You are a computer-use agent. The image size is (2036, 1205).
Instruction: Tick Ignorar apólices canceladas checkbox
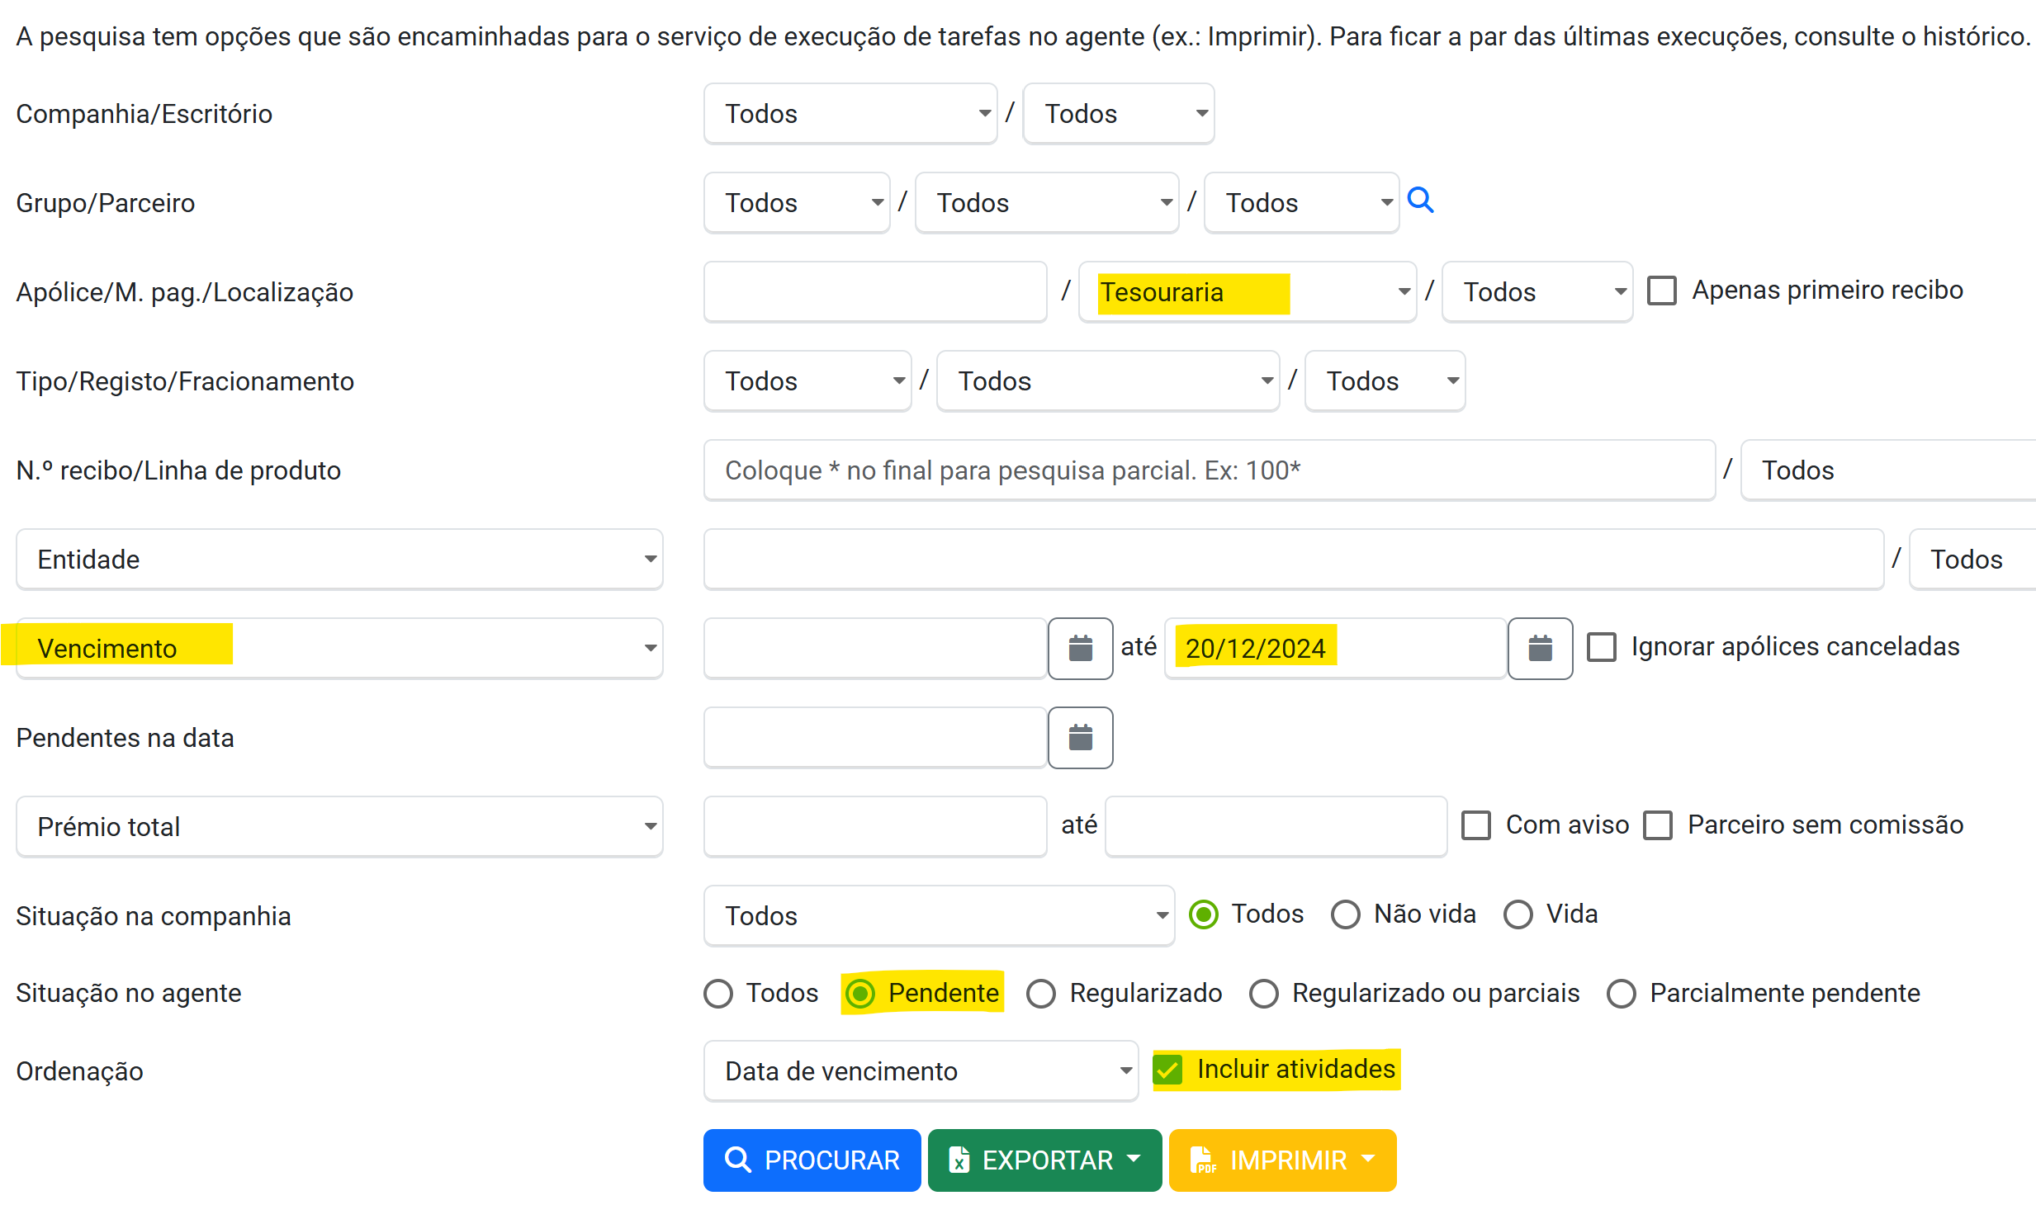(x=1602, y=647)
